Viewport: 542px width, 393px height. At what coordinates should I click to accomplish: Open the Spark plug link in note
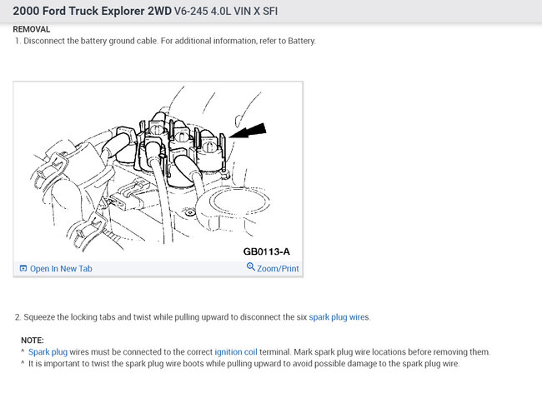48,352
